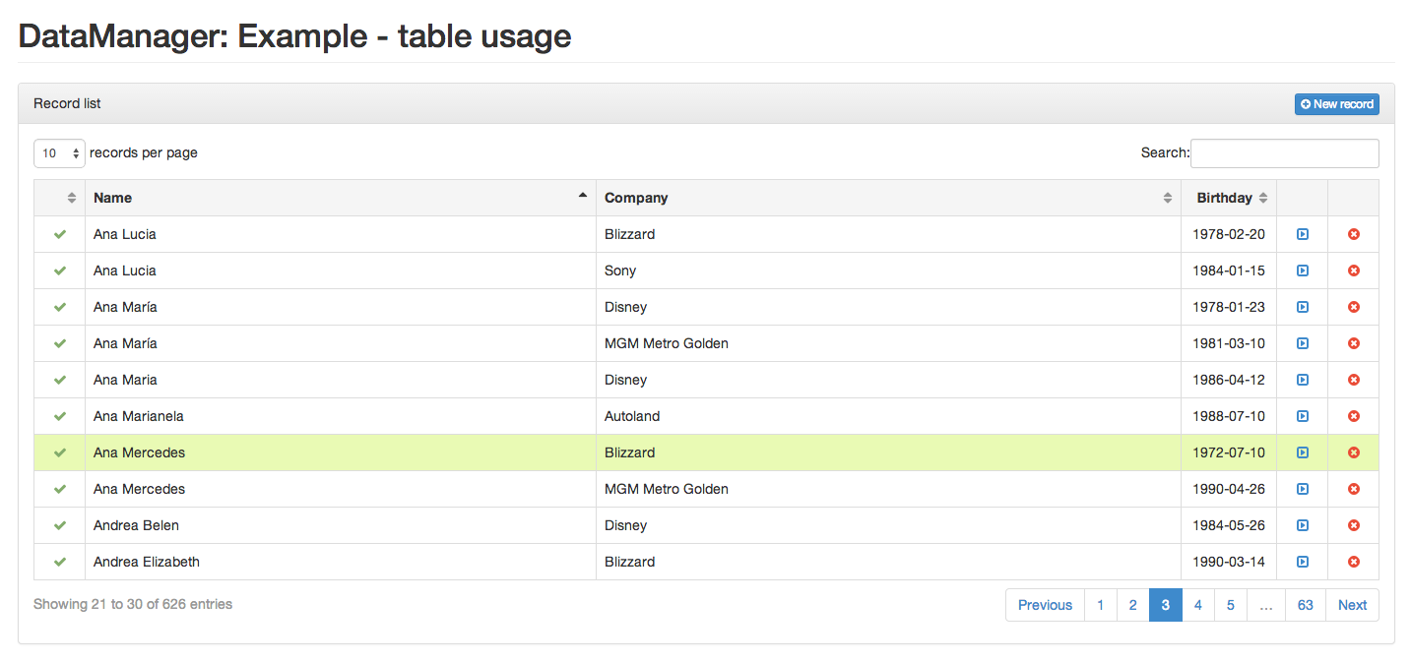Click green checkmark in 1972-07-10 birthday row
1411x662 pixels.
(60, 452)
